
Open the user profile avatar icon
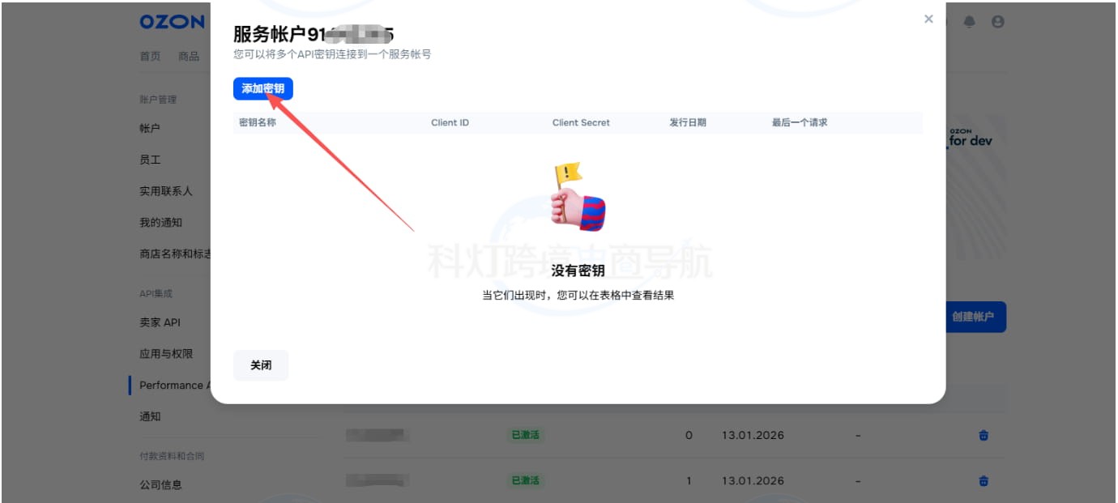pyautogui.click(x=998, y=22)
